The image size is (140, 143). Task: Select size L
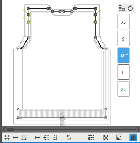124,72
